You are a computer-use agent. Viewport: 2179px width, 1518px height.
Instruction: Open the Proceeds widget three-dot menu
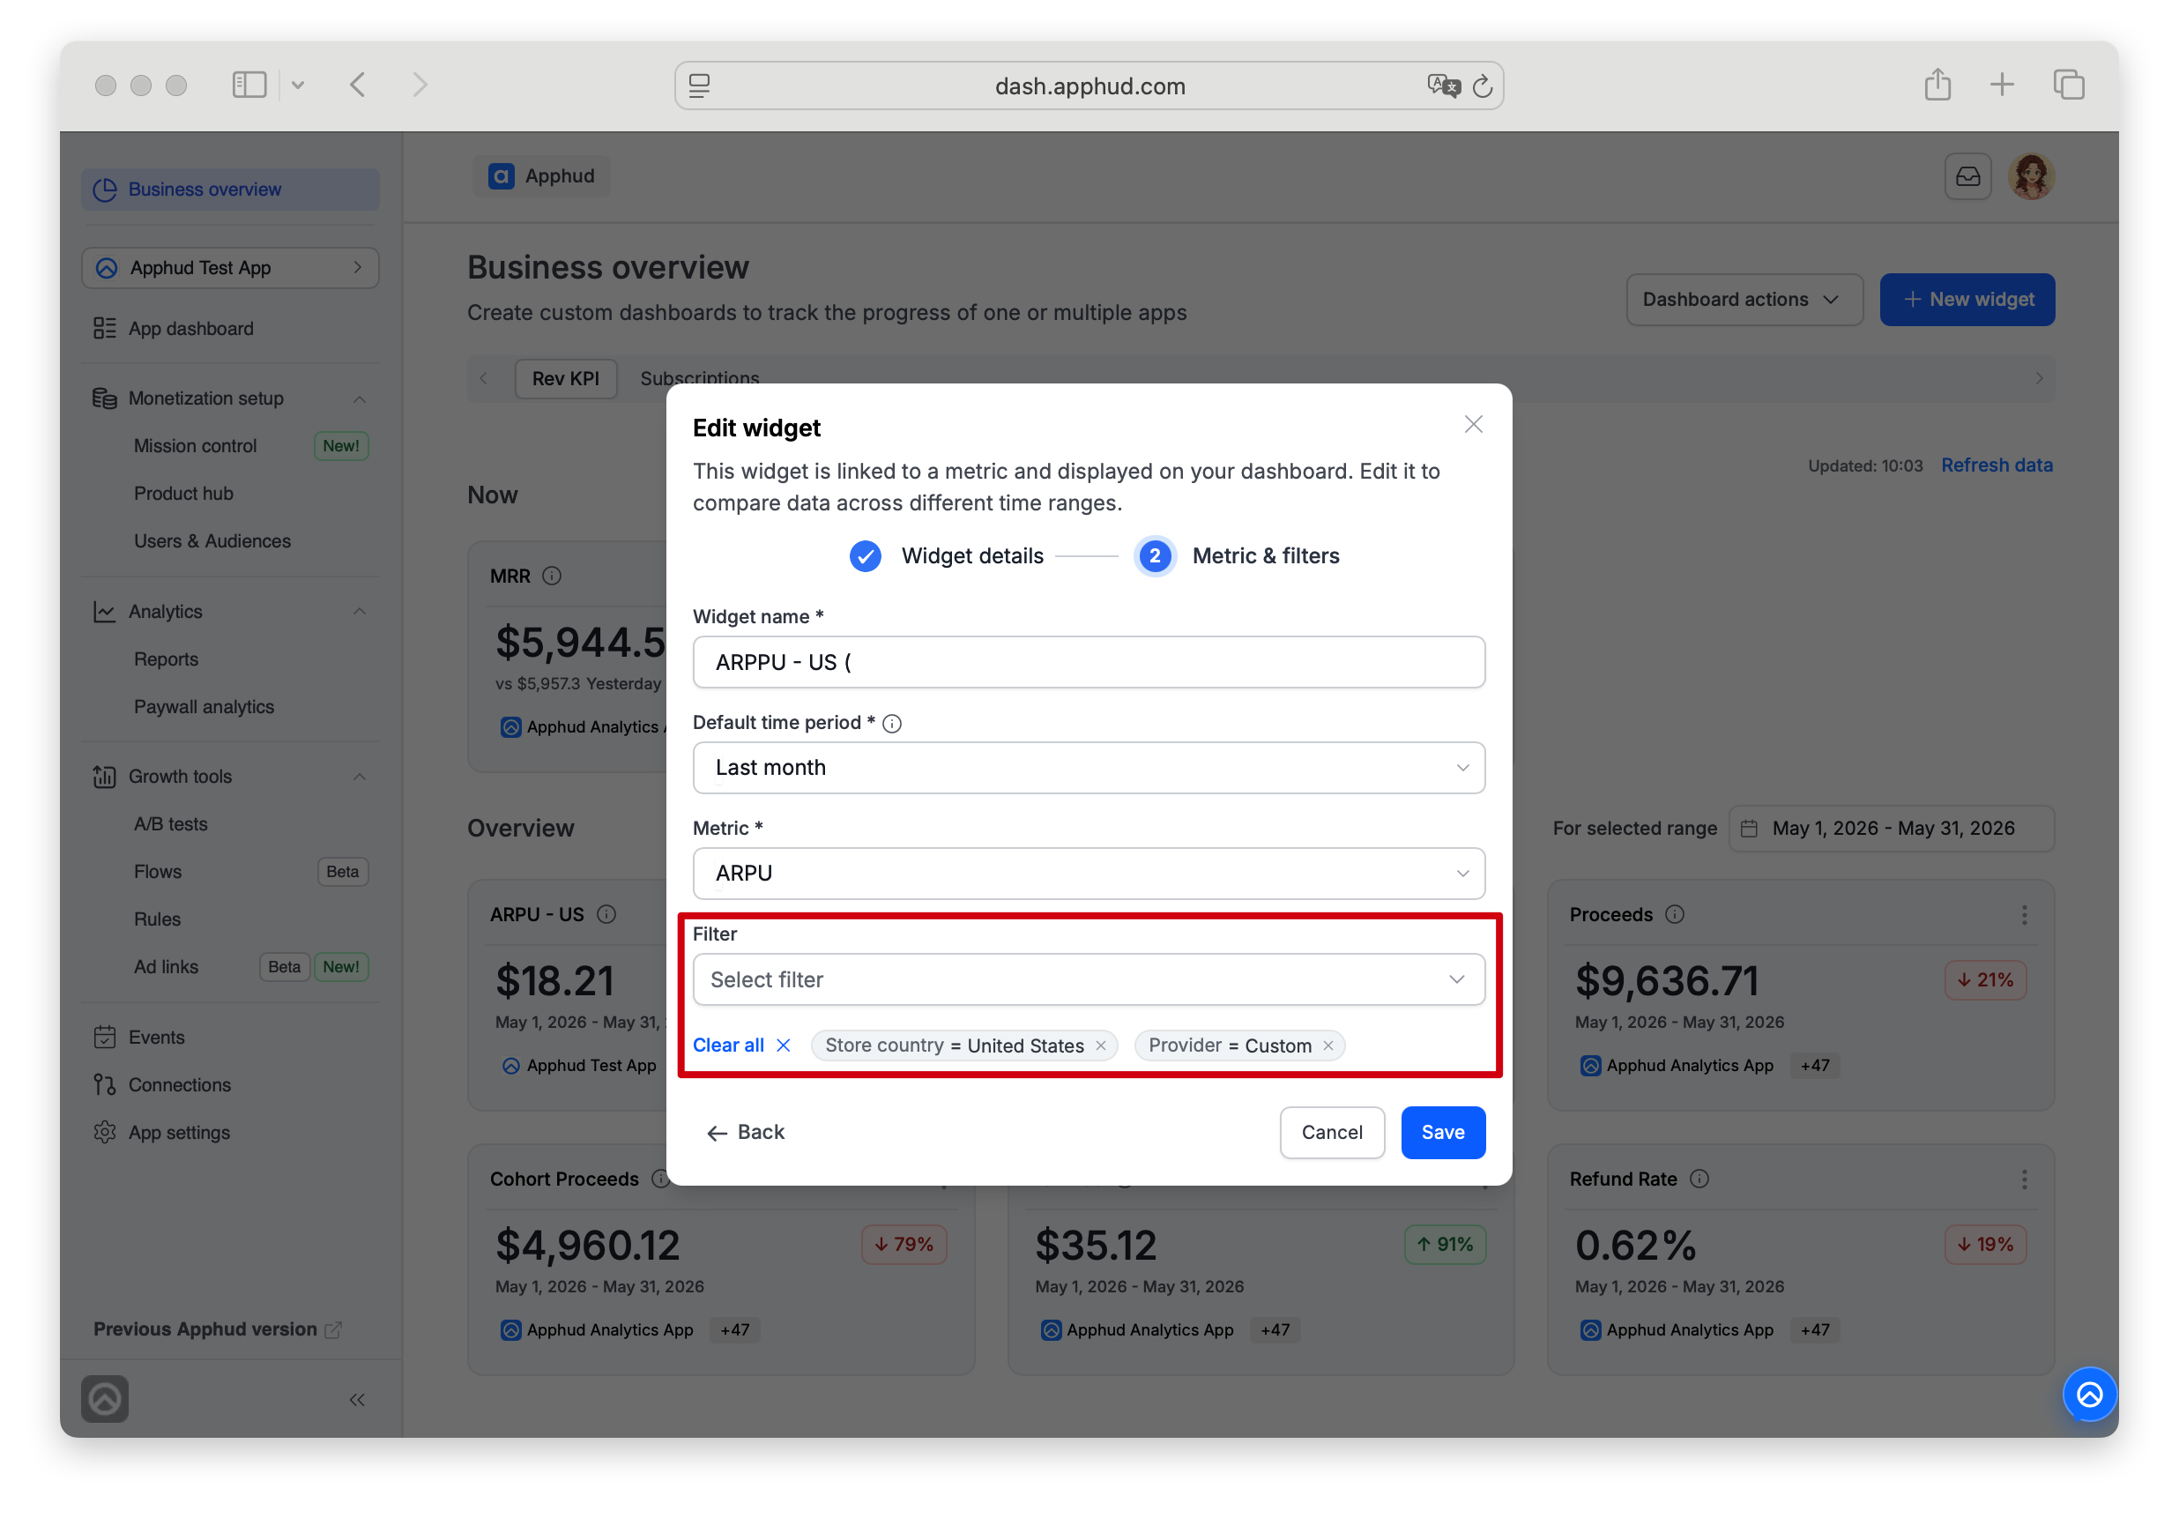click(2025, 914)
